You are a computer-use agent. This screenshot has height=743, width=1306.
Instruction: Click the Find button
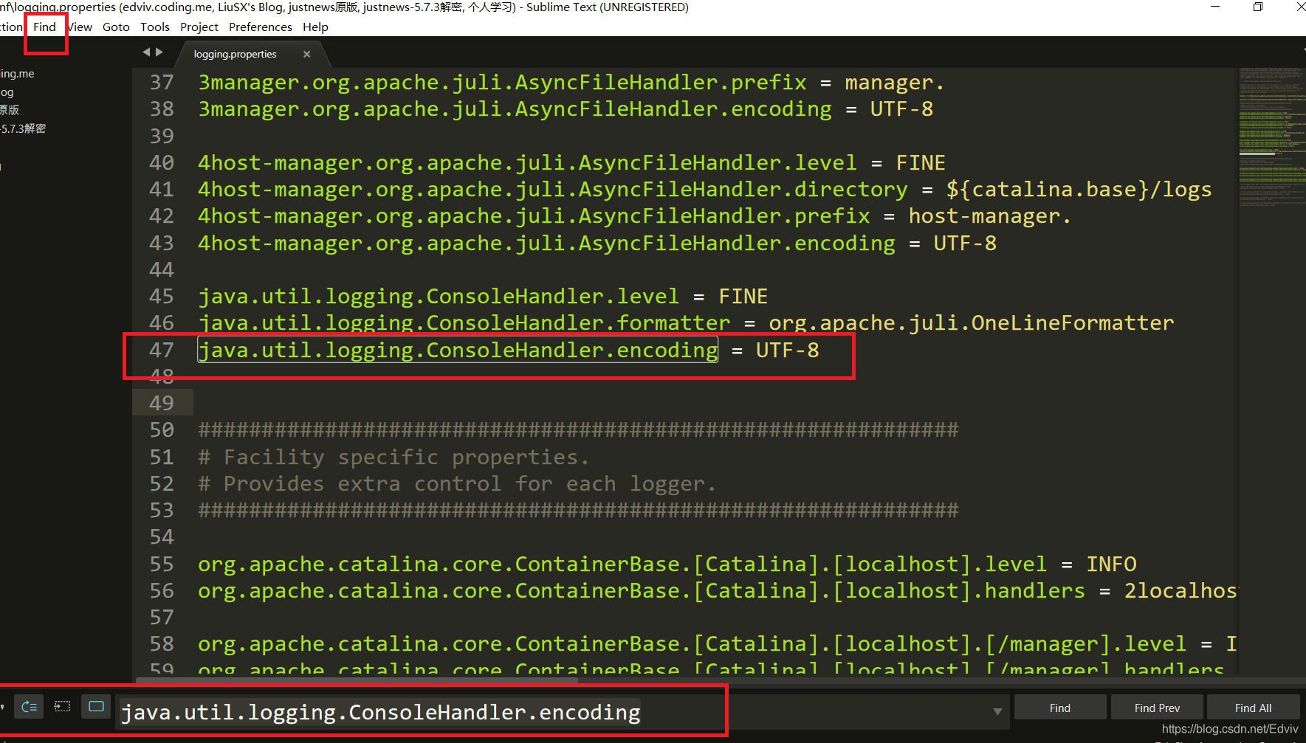coord(1059,708)
